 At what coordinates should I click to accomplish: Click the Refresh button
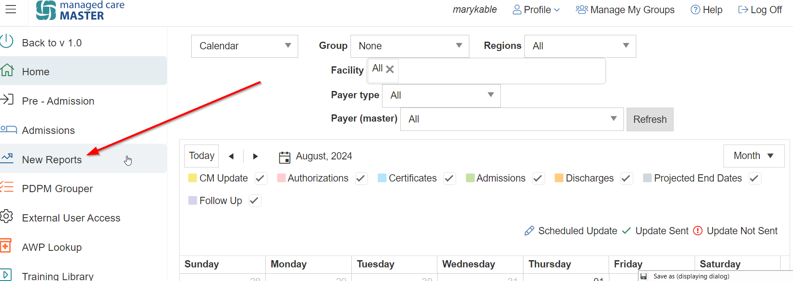tap(650, 119)
